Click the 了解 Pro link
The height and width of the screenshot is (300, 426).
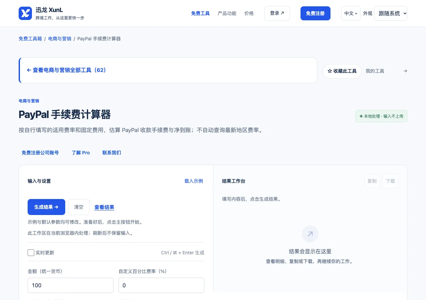(81, 153)
